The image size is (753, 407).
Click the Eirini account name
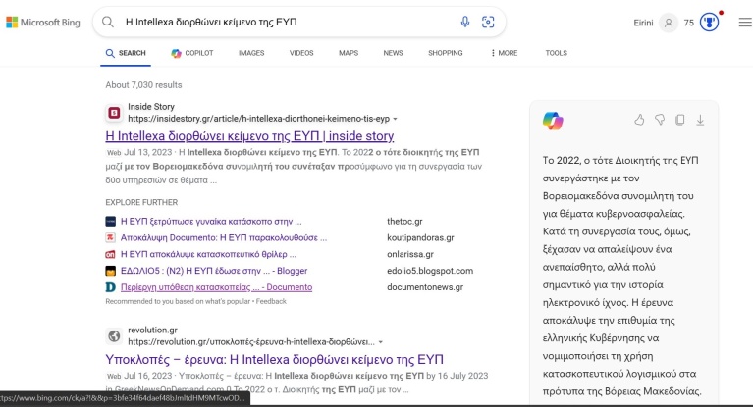[643, 23]
